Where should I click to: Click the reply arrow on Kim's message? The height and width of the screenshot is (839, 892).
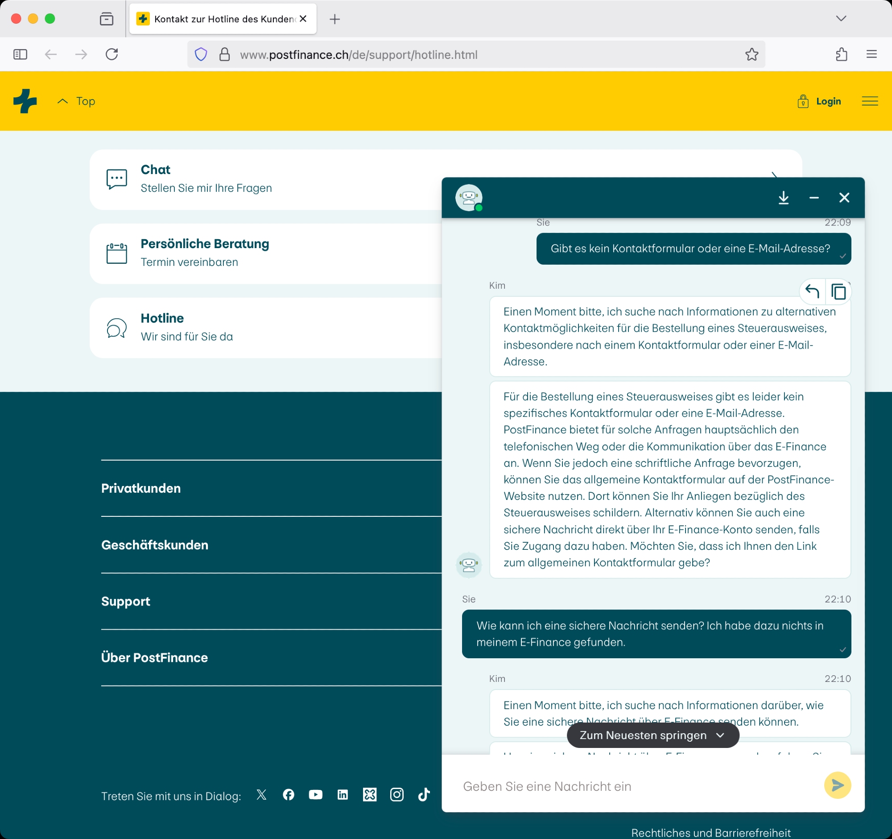click(x=812, y=292)
